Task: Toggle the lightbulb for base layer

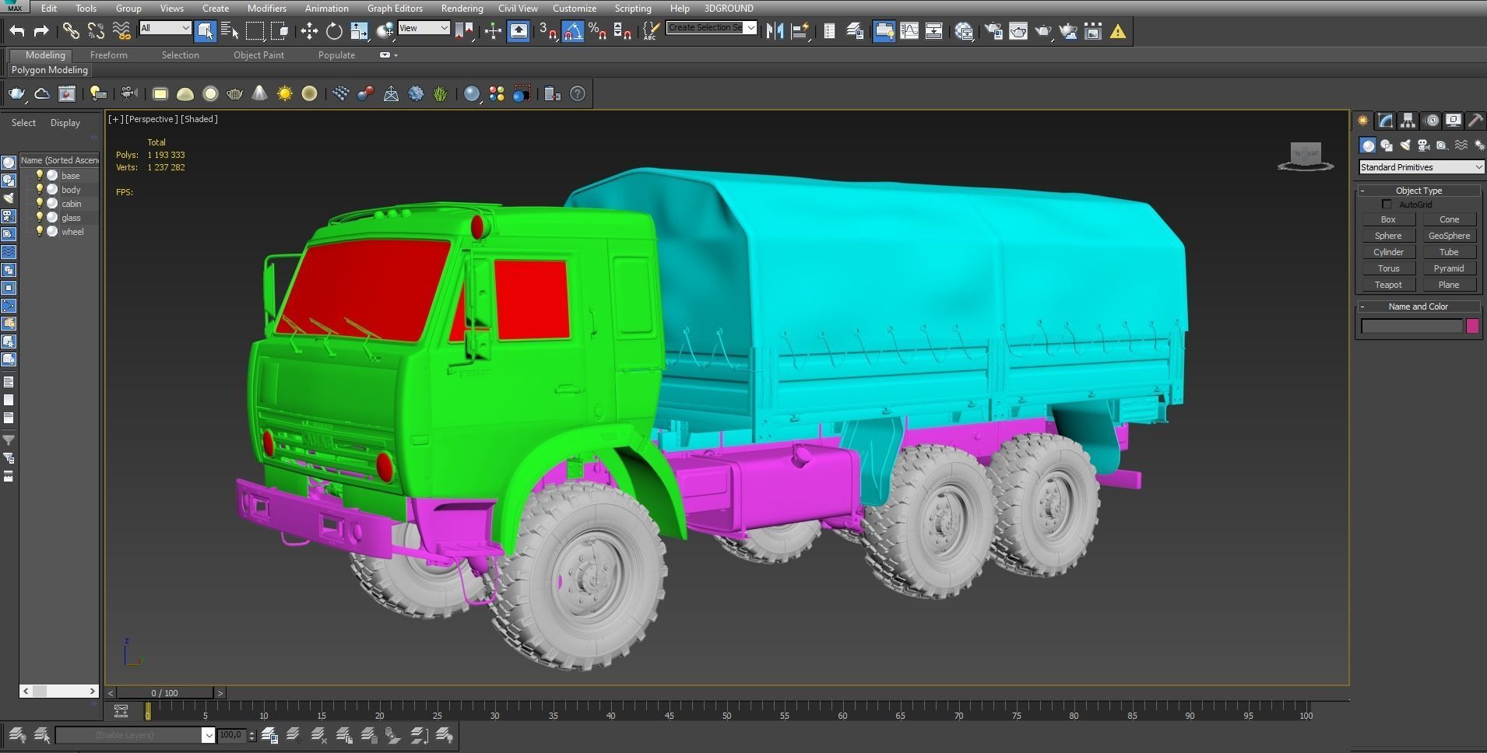Action: [40, 176]
